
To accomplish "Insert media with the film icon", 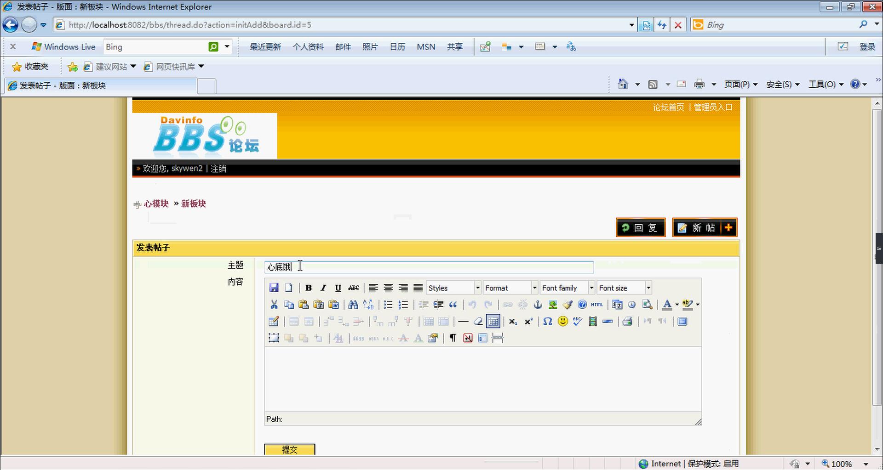I will click(x=592, y=321).
